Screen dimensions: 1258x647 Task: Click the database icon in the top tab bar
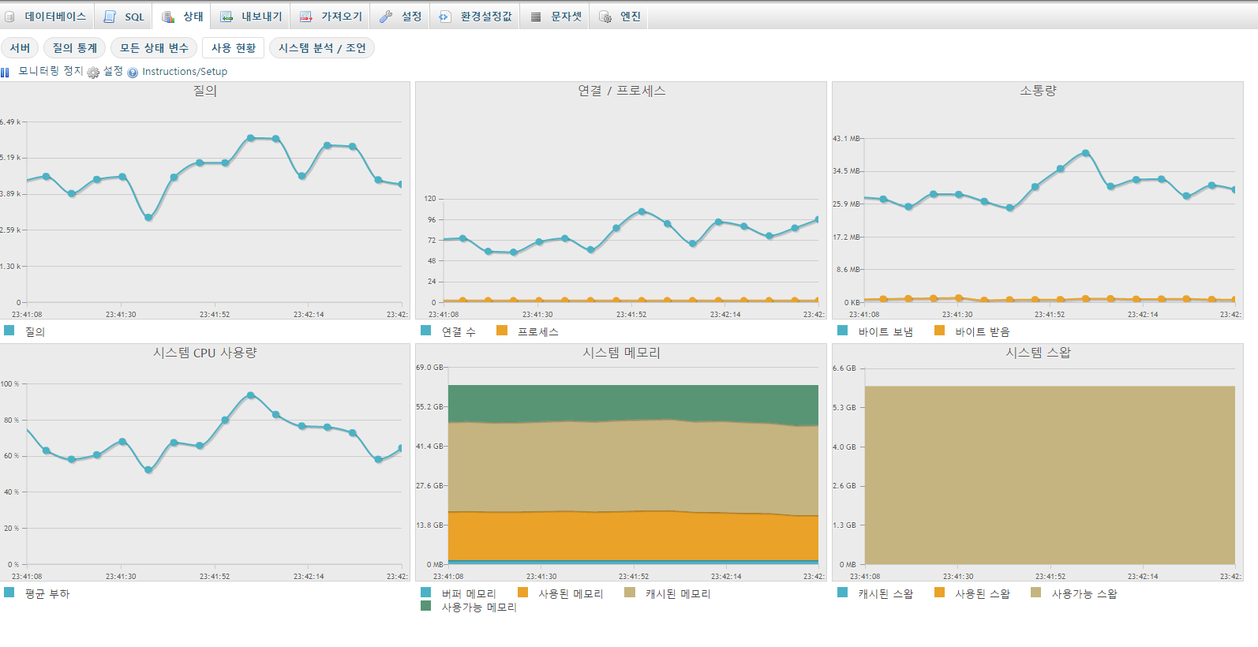pos(9,17)
